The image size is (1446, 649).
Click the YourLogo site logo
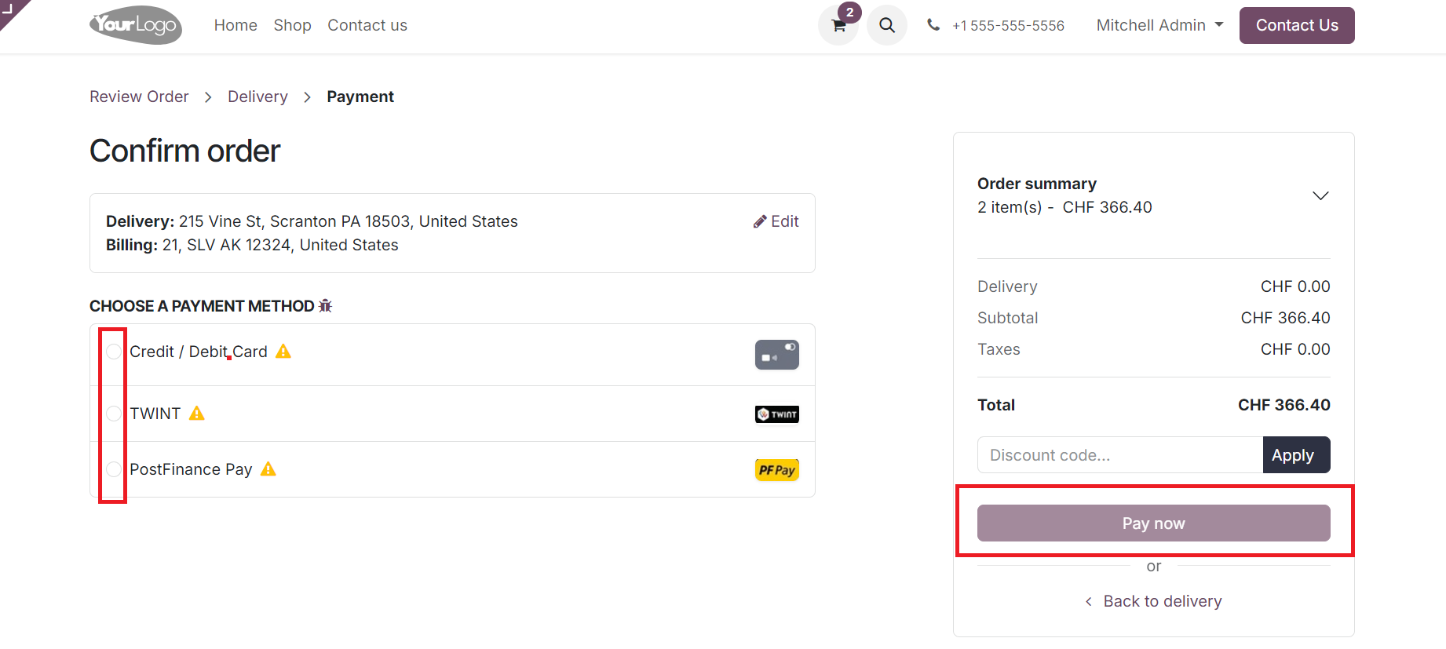[136, 25]
